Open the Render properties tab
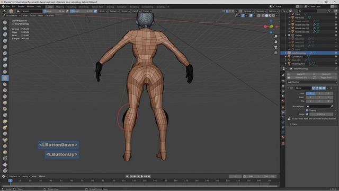Image resolution: width=339 pixels, height=191 pixels. [283, 81]
